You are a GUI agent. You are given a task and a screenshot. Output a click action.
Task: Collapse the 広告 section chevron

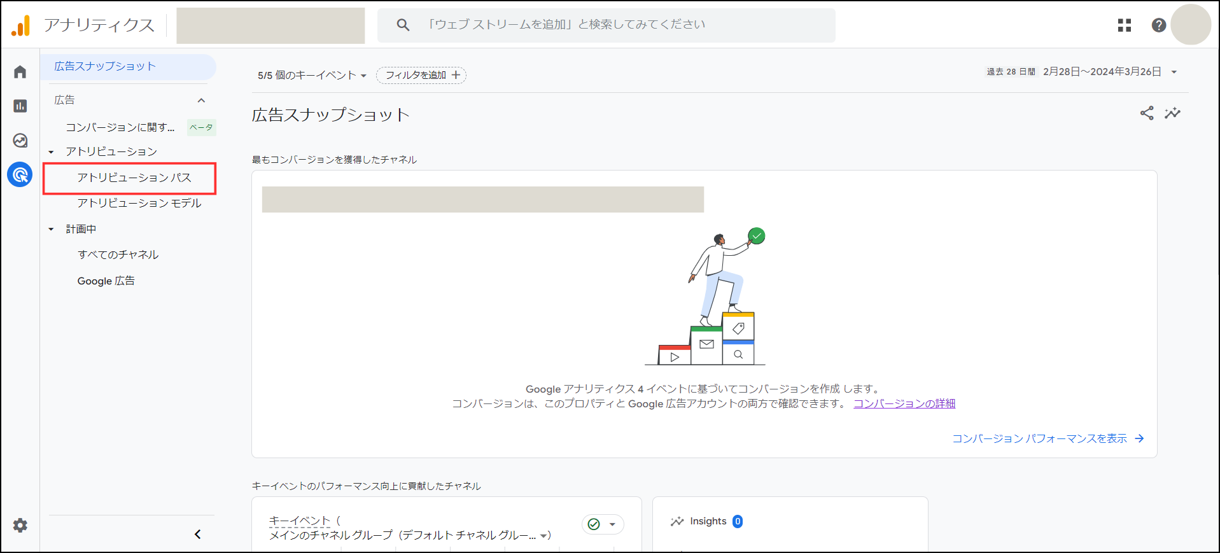coord(201,101)
